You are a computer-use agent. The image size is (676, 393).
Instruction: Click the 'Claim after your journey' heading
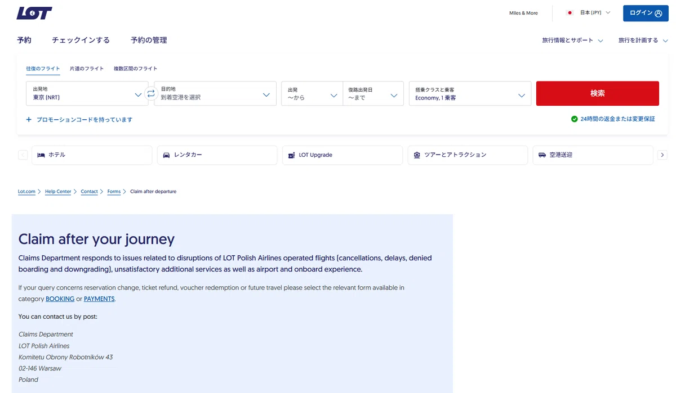coord(96,240)
